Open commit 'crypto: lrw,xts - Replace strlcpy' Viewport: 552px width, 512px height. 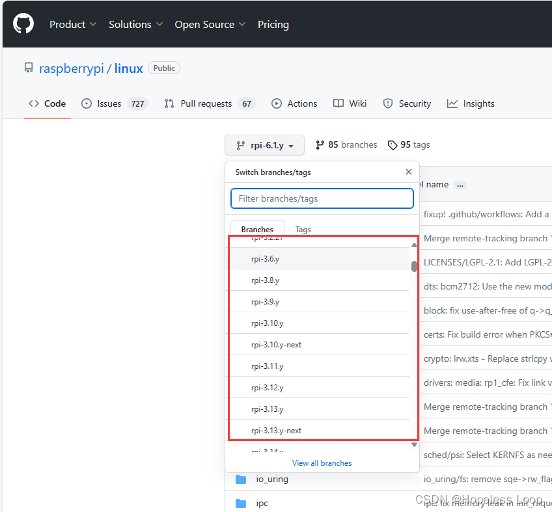[x=487, y=358]
